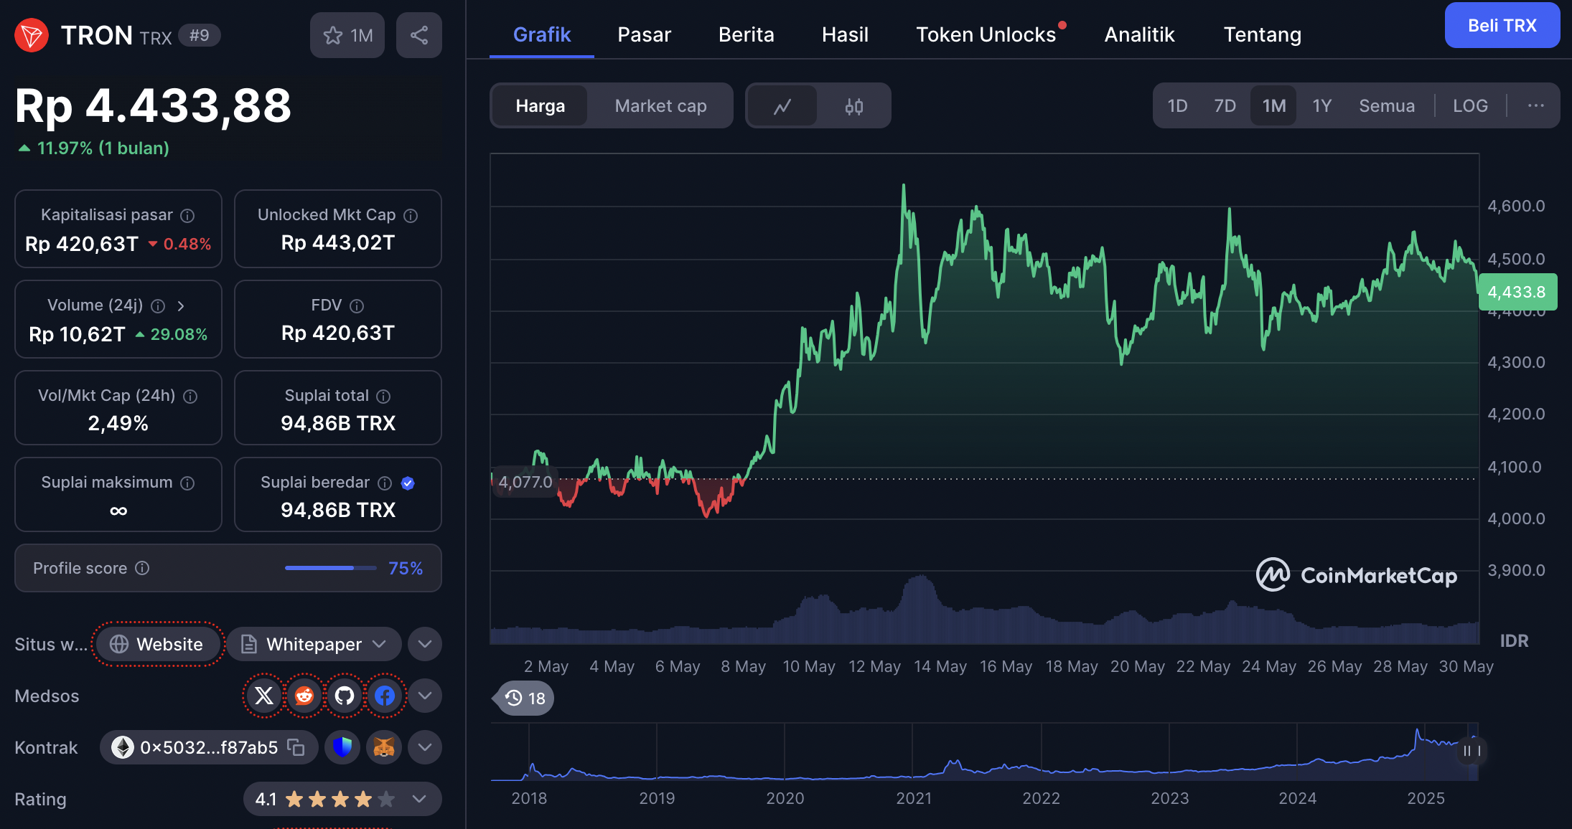The height and width of the screenshot is (829, 1572).
Task: Expand more Kontrak addresses chevron
Action: (425, 747)
